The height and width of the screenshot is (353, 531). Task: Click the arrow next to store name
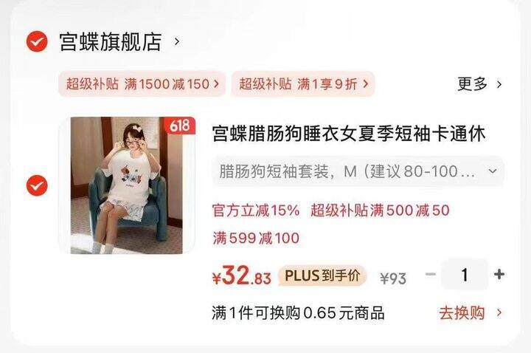tap(177, 41)
